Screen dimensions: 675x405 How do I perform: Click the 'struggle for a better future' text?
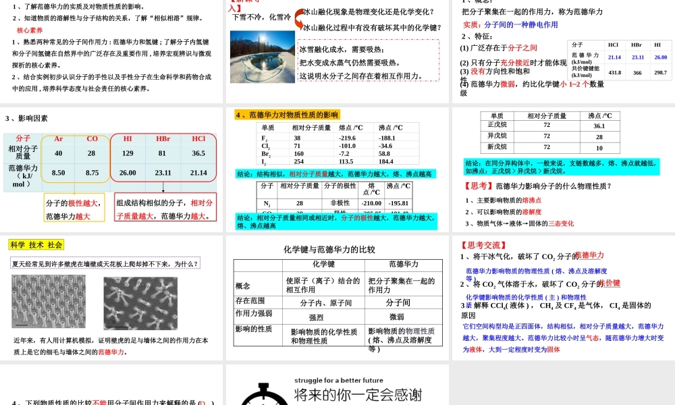tap(339, 380)
